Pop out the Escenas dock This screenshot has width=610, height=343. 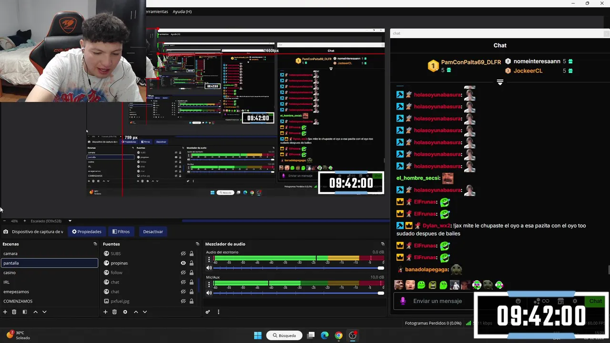pyautogui.click(x=95, y=244)
